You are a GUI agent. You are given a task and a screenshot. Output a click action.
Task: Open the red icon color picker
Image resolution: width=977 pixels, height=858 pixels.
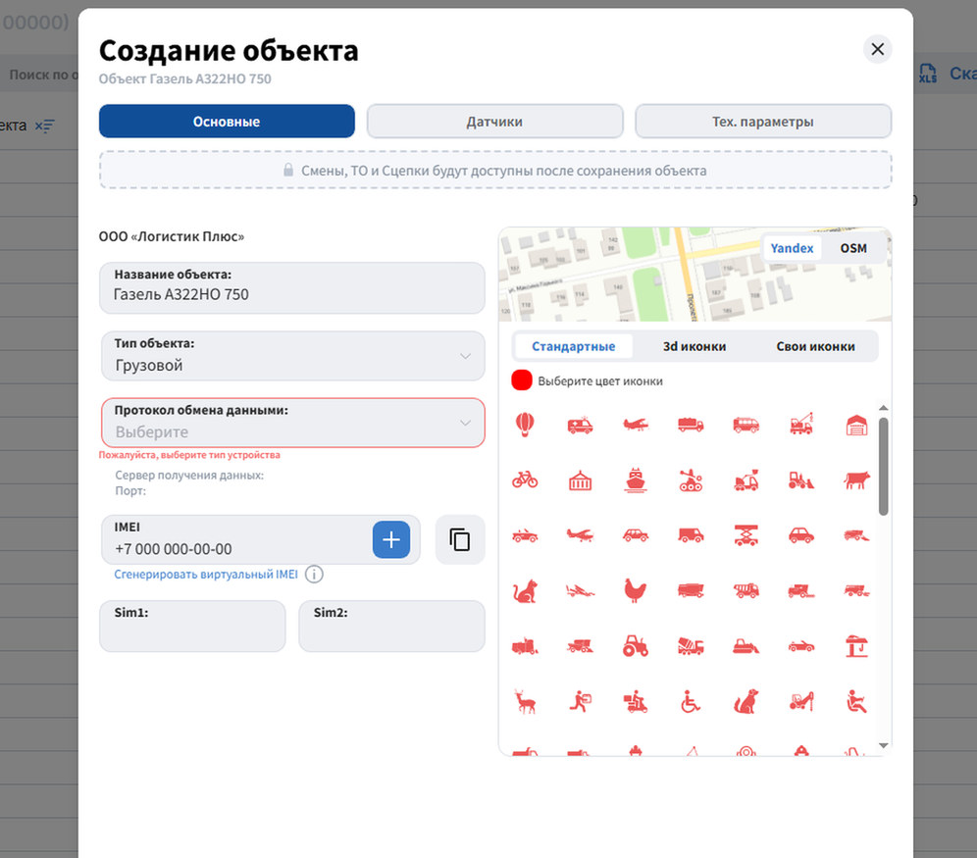(522, 380)
